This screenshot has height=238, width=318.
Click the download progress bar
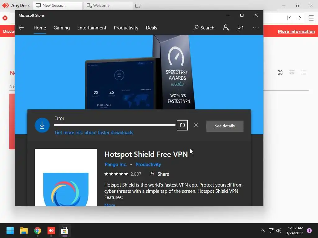tap(115, 125)
